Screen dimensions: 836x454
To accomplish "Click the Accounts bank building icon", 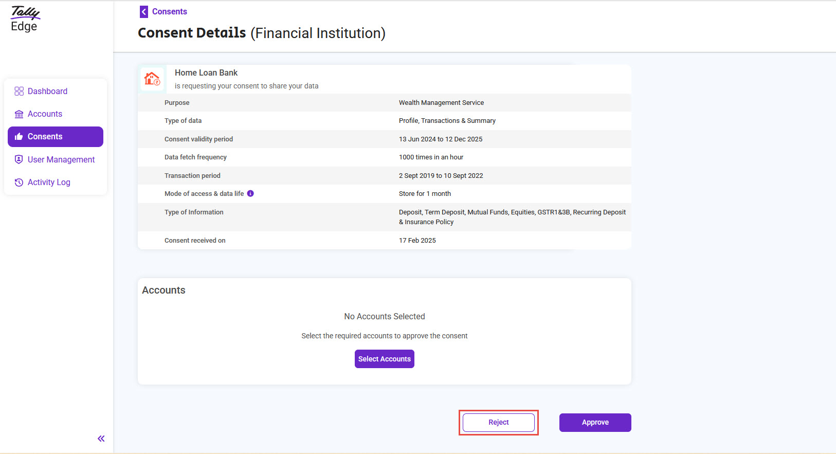I will [x=19, y=114].
